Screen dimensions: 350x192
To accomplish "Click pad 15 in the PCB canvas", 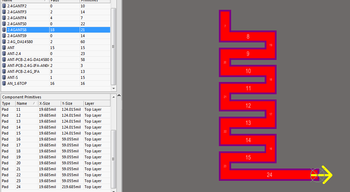I will click(248, 157).
